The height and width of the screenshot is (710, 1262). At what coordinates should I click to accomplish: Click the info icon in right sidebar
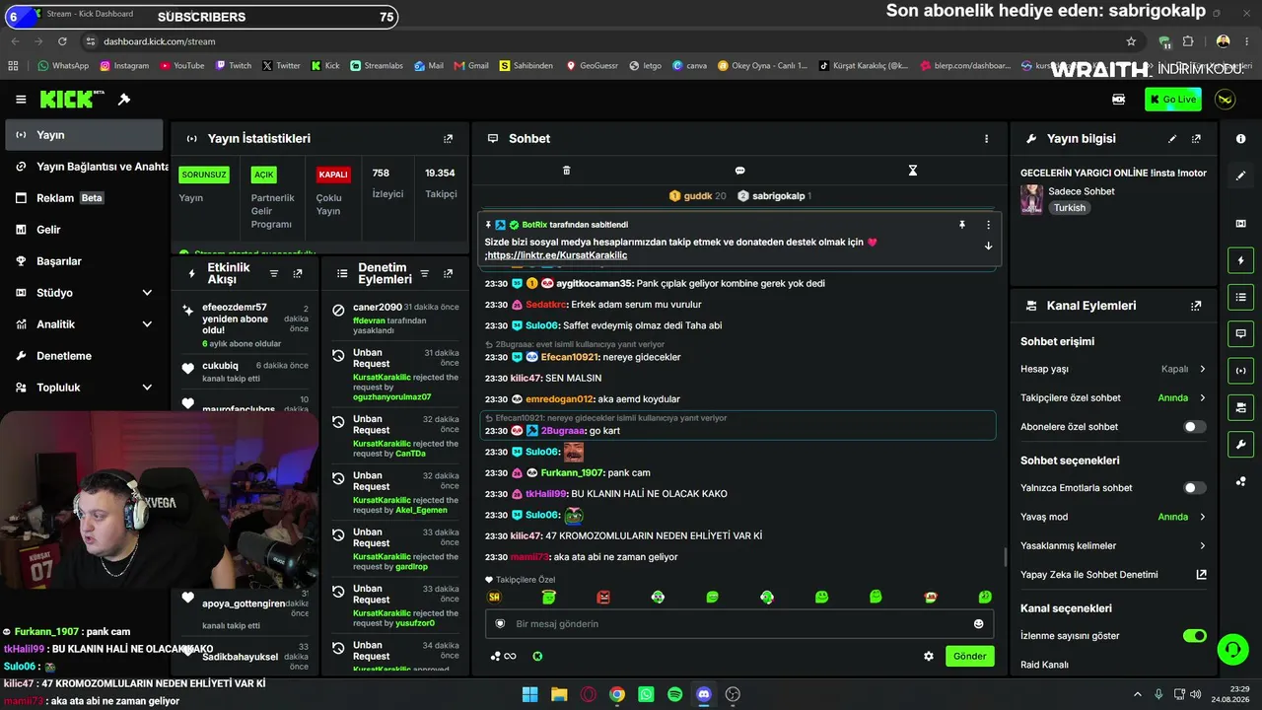(x=1240, y=139)
